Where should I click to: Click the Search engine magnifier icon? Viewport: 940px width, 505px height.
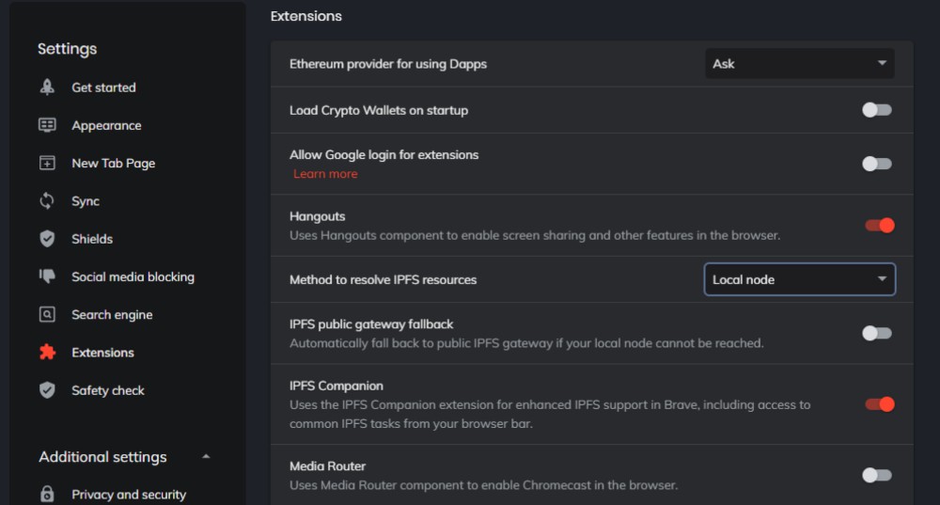(47, 314)
